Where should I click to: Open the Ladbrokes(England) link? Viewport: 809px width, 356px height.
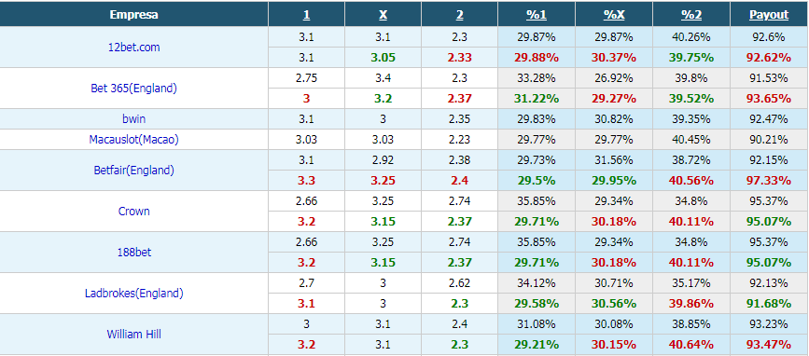pos(133,294)
